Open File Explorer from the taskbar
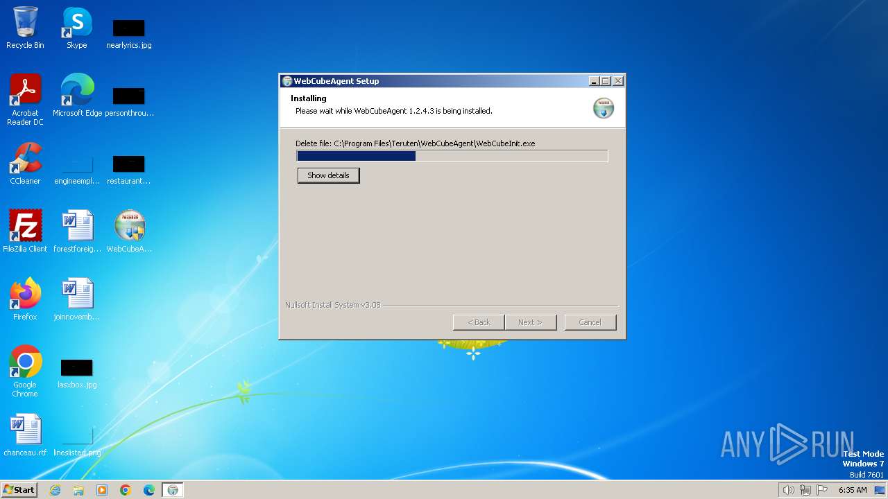This screenshot has height=499, width=888. [78, 490]
